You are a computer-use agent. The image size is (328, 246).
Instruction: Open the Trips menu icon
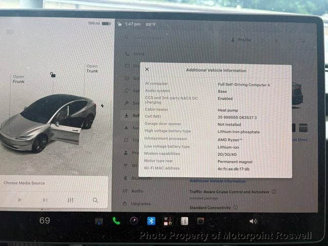(126, 140)
